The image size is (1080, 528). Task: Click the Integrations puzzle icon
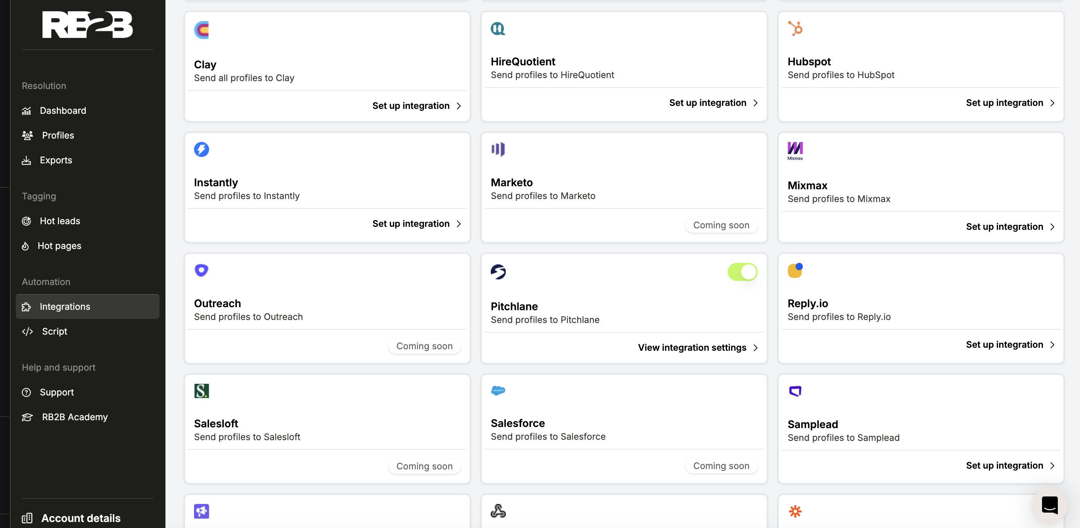tap(26, 307)
